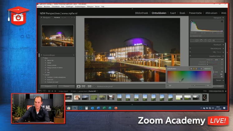Apply Hoog contrast en details preset

(55, 68)
